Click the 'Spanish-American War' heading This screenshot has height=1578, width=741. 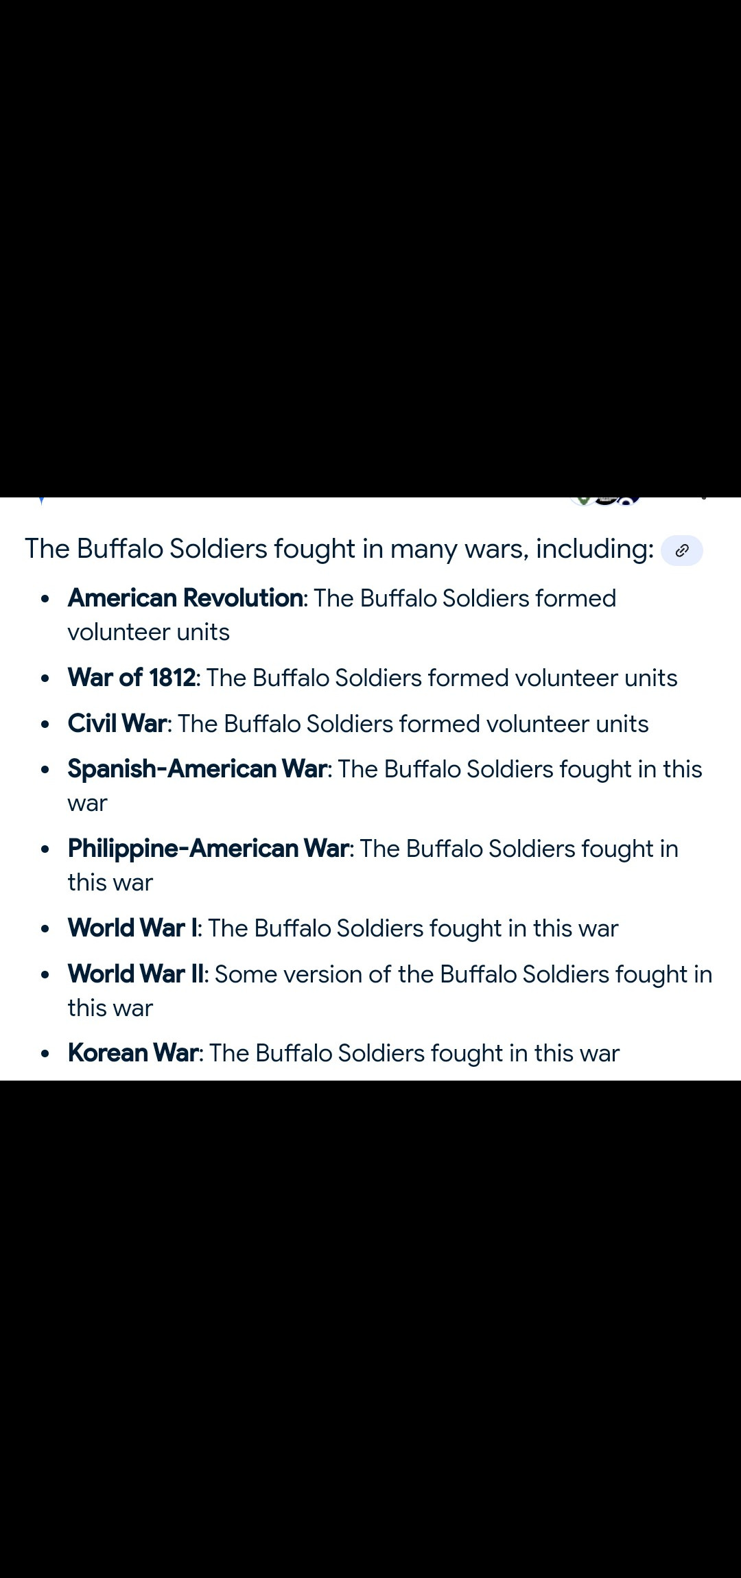pos(198,769)
